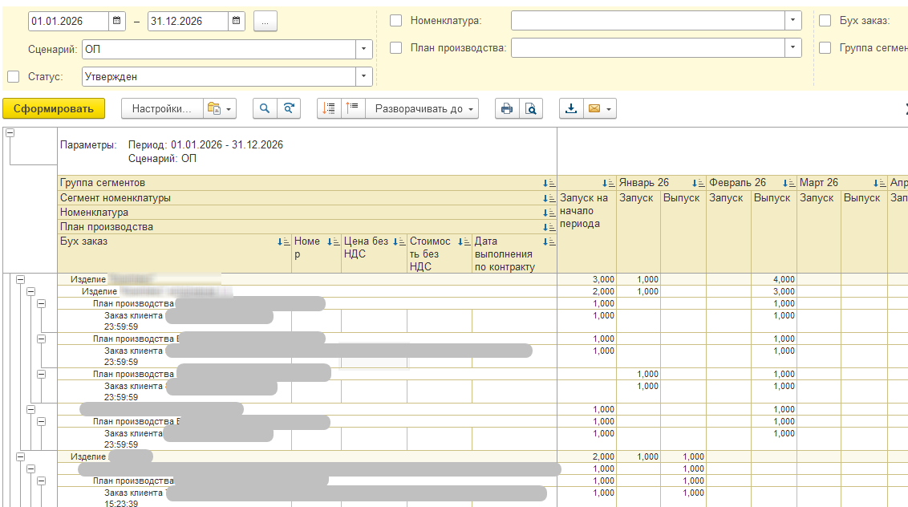Enable the План производства filter checkbox
Image resolution: width=908 pixels, height=507 pixels.
coord(395,48)
